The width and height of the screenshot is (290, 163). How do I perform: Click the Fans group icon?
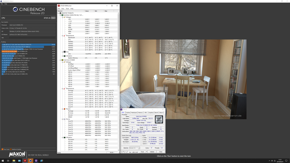click(65, 52)
